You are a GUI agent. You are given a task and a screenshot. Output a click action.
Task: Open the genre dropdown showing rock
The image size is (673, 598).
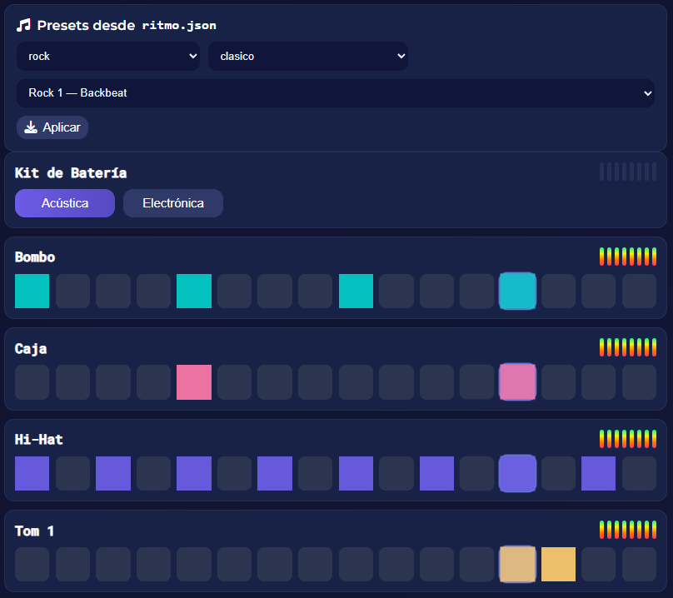tap(108, 56)
